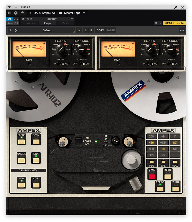This screenshot has height=222, width=192.
Task: Click PASTE in the UAD toolbar
Action: point(111,30)
